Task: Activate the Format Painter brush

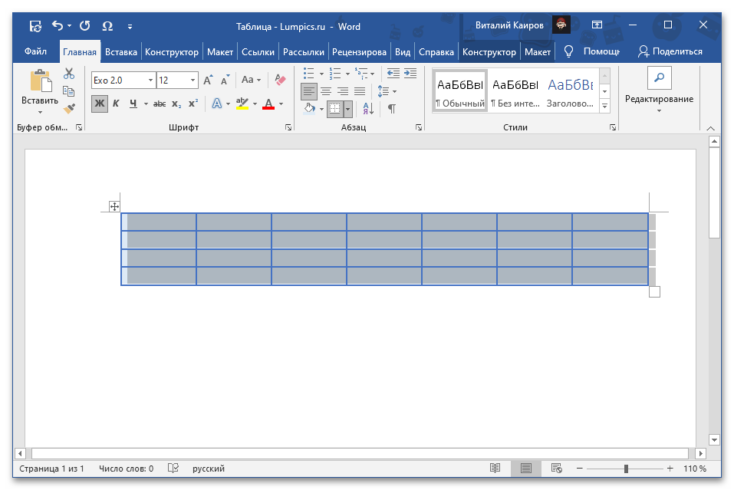Action: coord(69,109)
